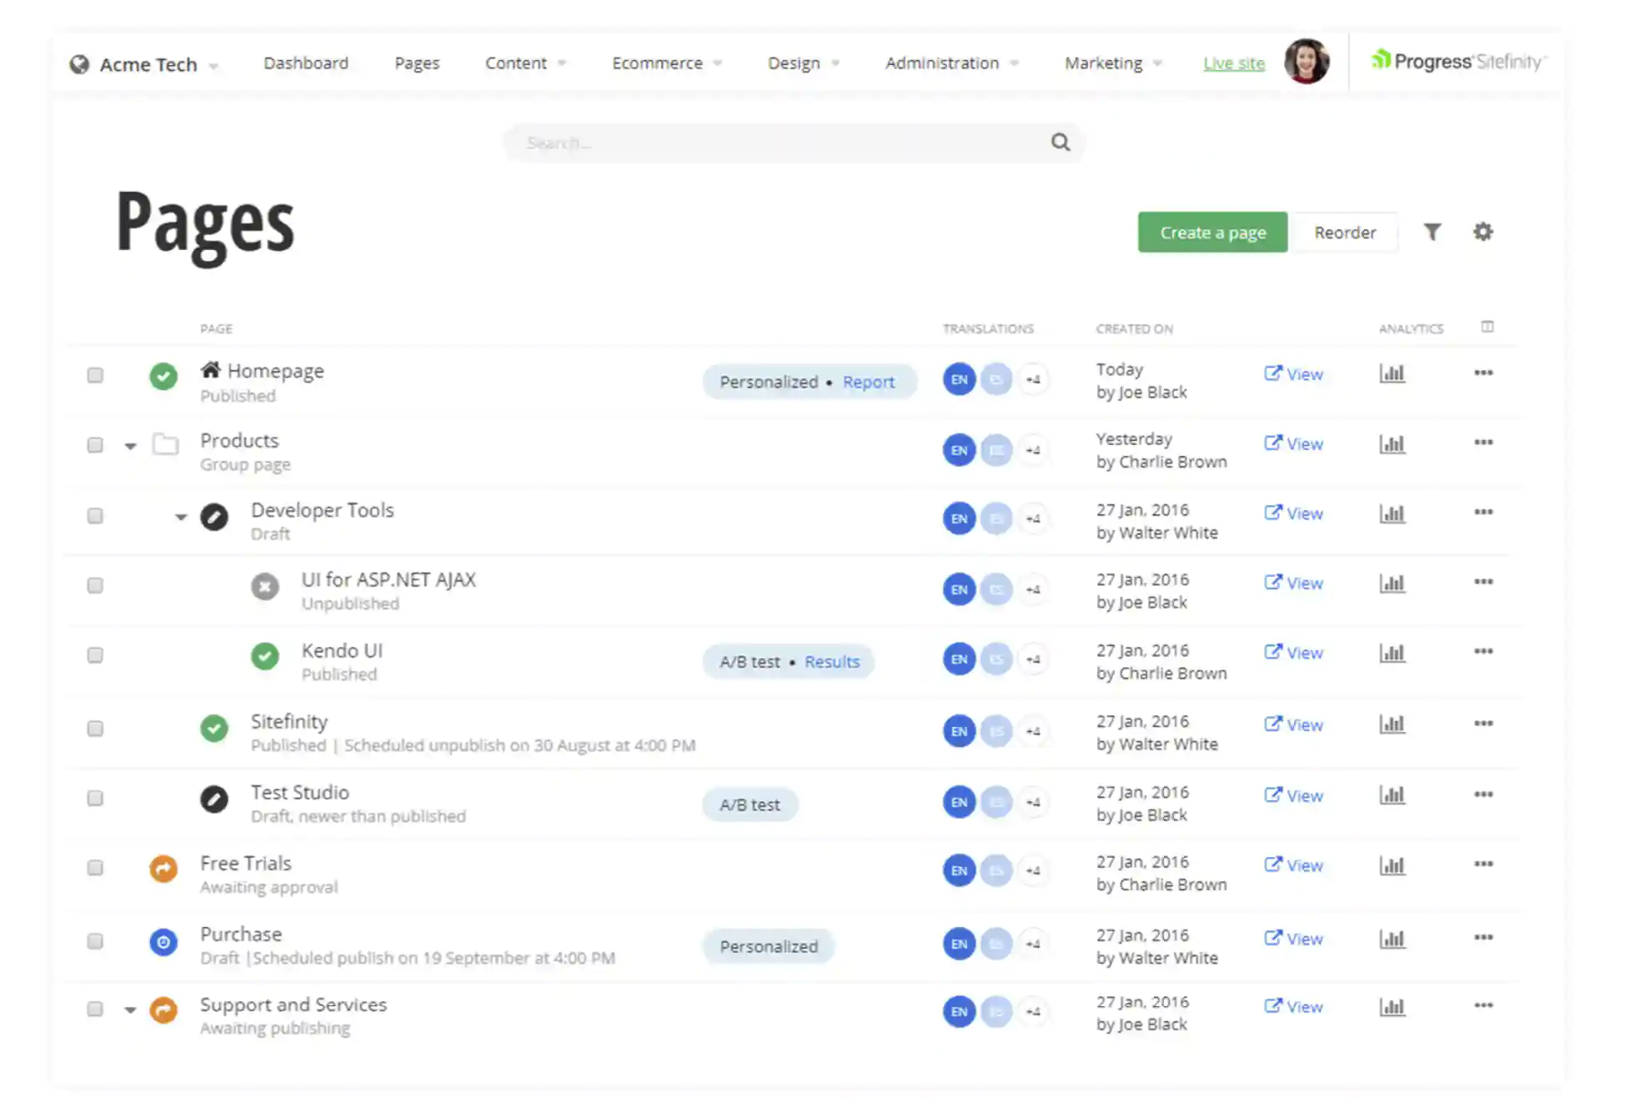
Task: Select the EN translation badge for Homepage
Action: [959, 379]
